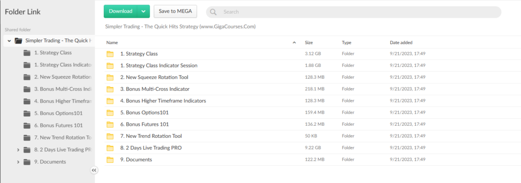
Task: Click the 50 KB size cell
Action: (311, 136)
